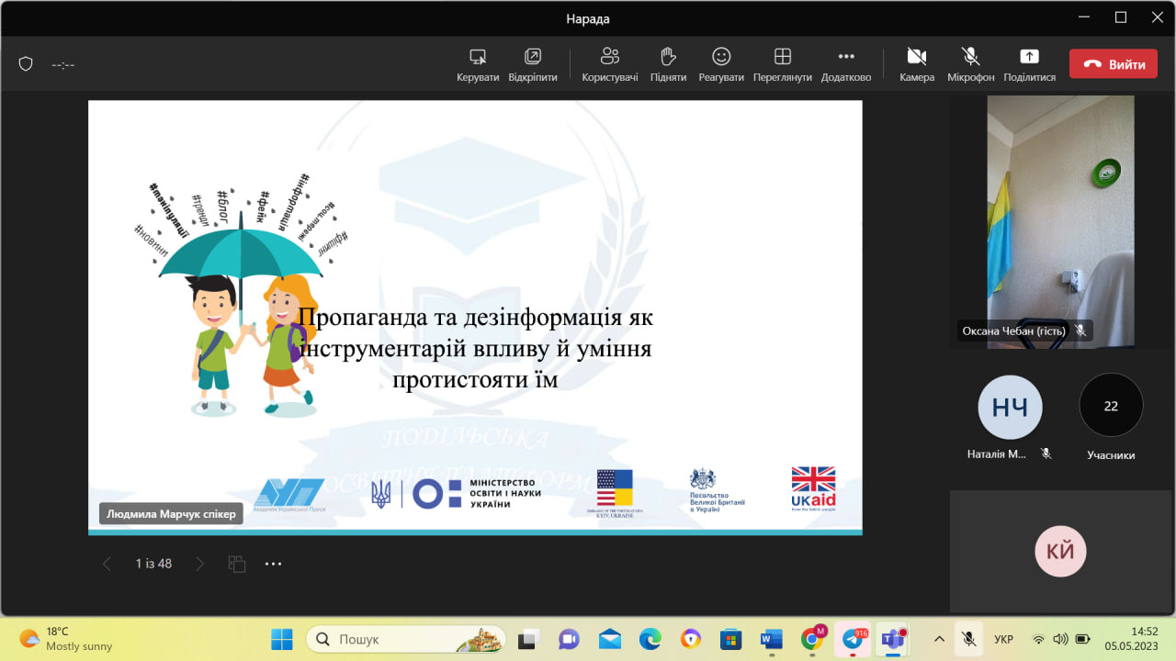Open the Додатково more options menu
1176x661 pixels.
[845, 57]
